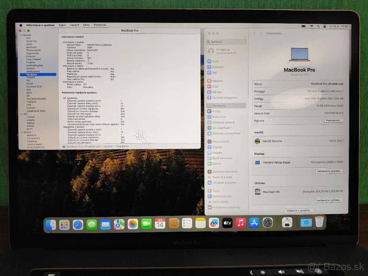This screenshot has height=276, width=368.
Task: Open the Súbor menu in menu bar
Action: (x=62, y=25)
